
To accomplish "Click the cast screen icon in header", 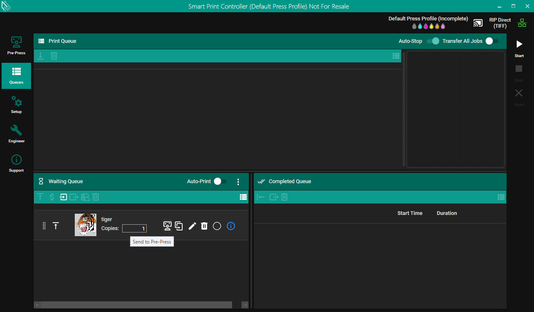I will [x=478, y=23].
